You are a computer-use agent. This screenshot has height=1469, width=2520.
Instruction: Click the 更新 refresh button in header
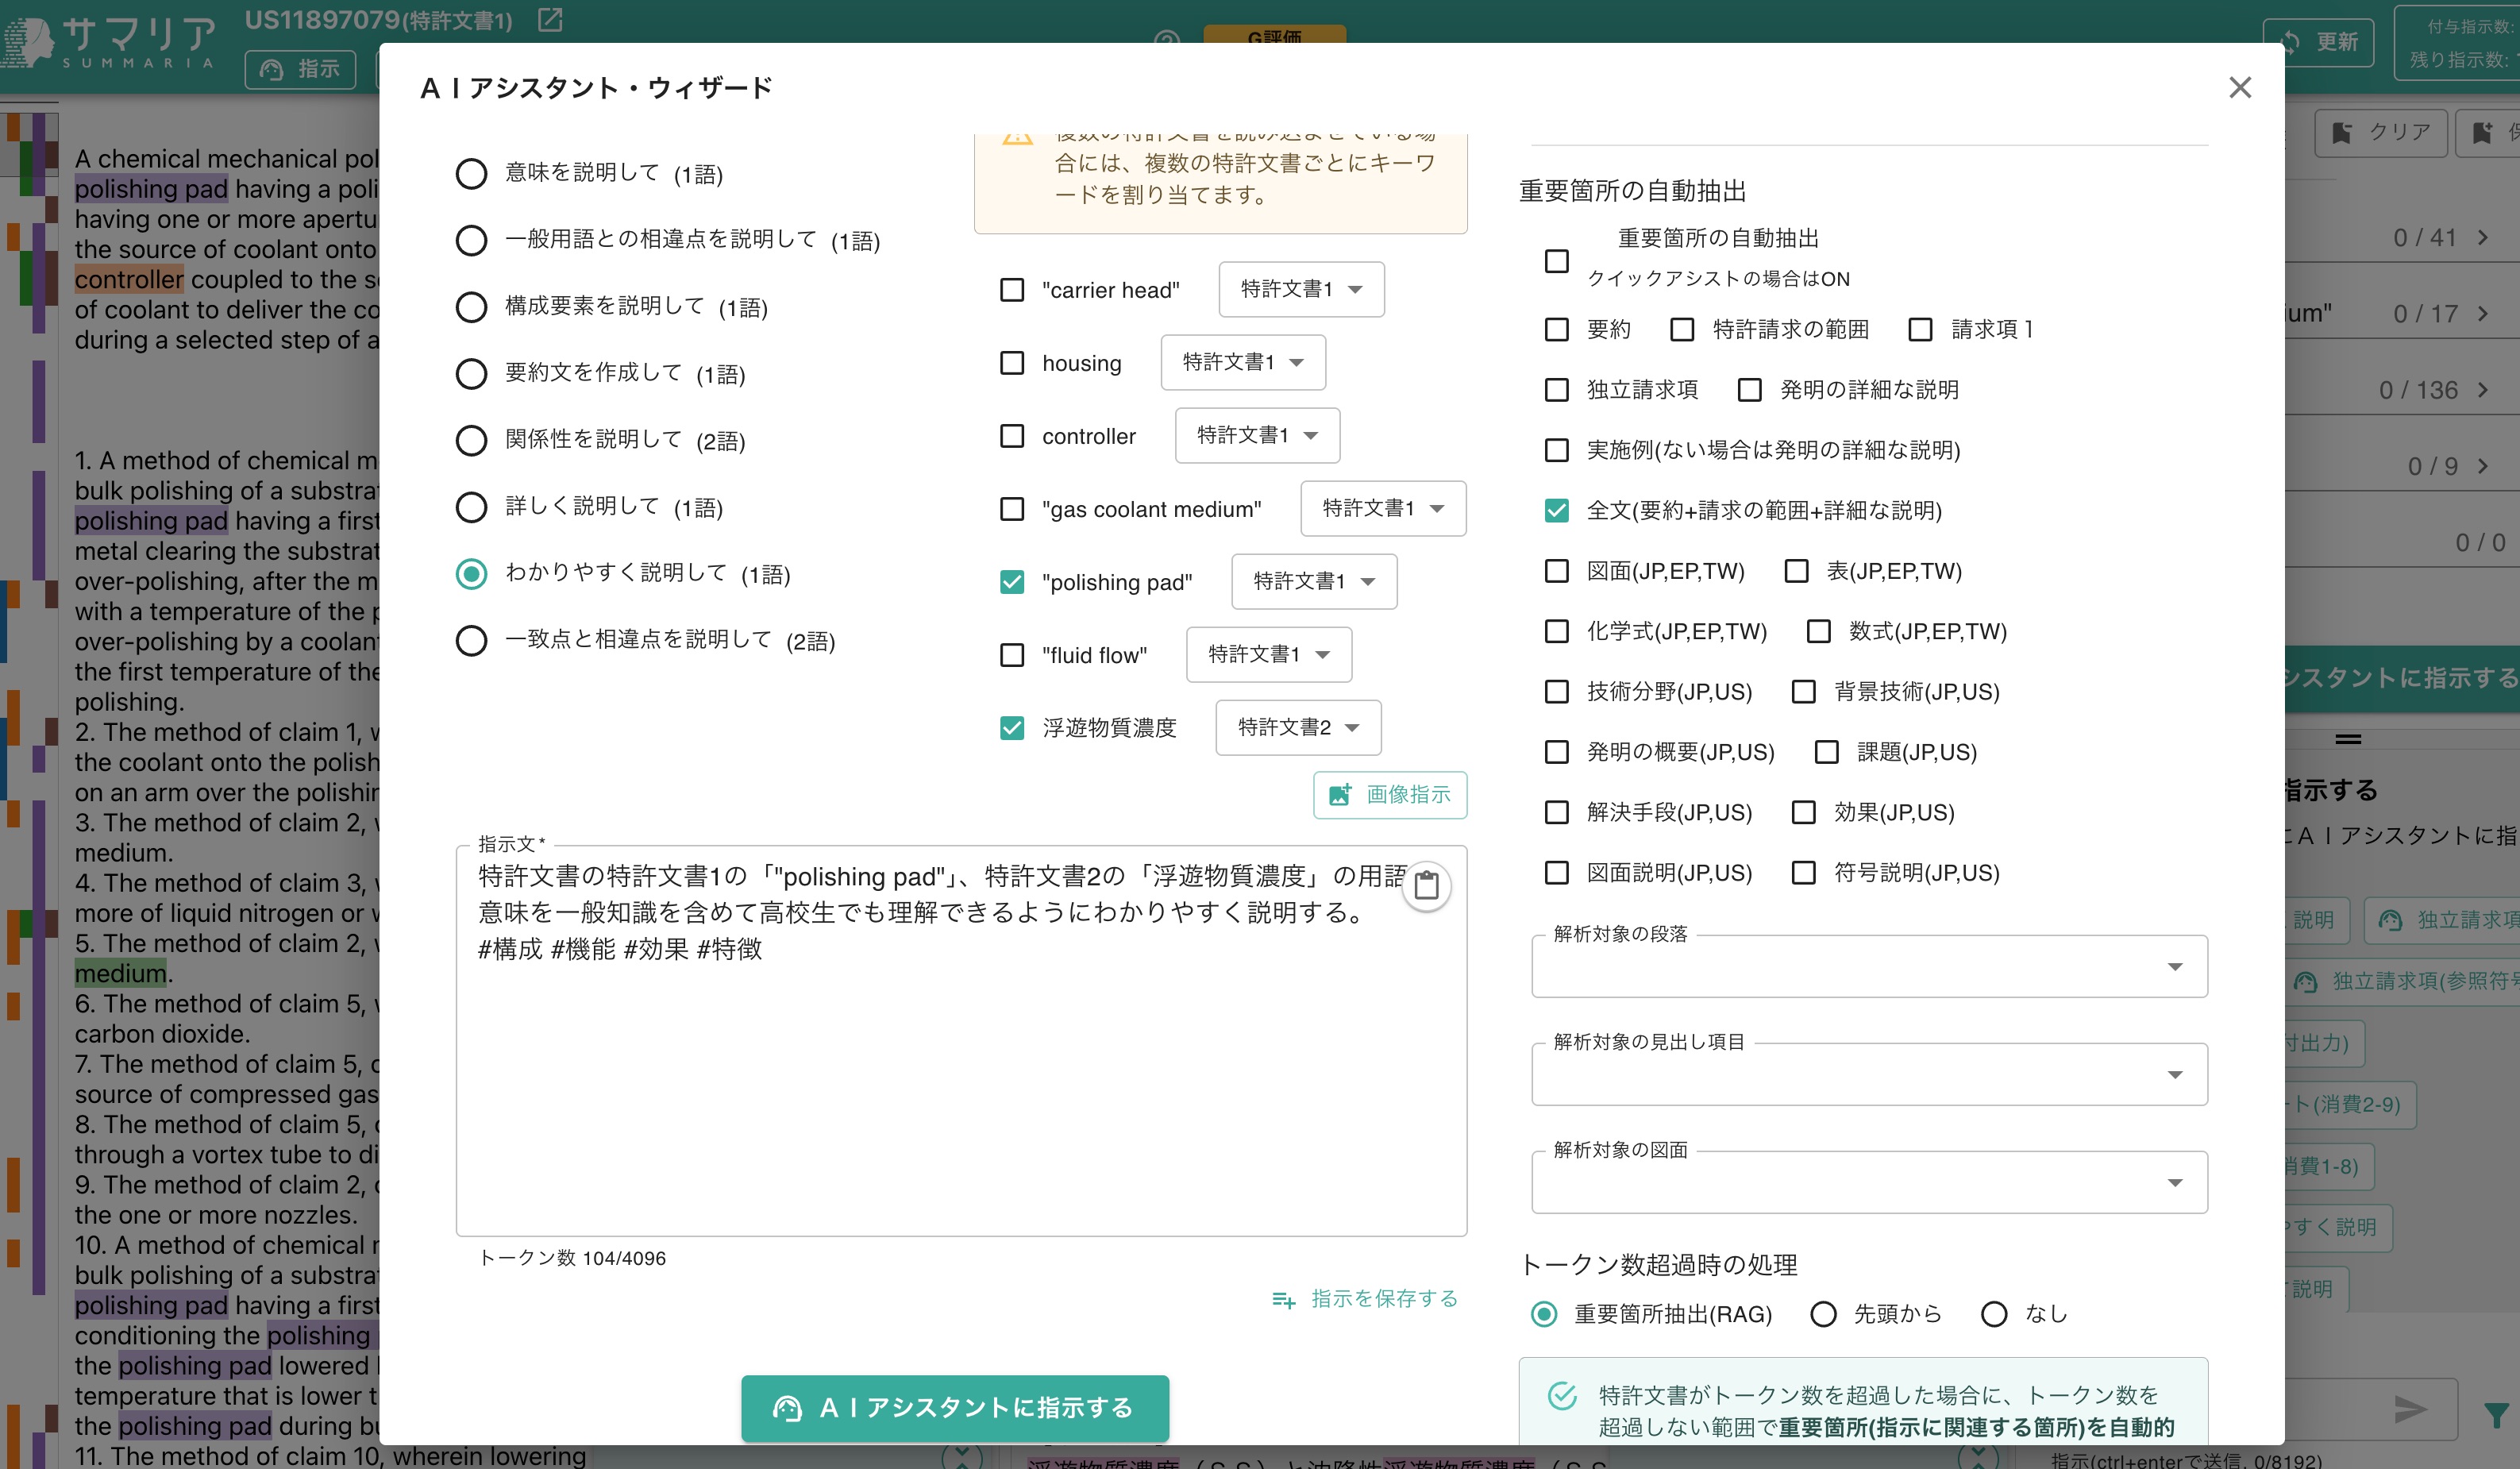(x=2318, y=42)
